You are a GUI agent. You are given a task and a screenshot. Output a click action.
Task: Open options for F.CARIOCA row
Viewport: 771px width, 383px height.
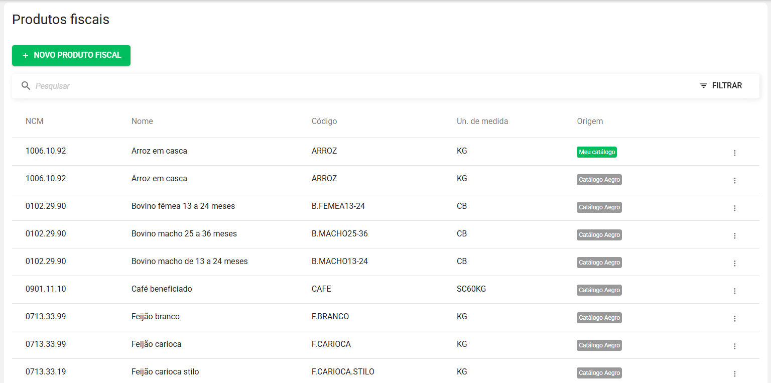pos(734,346)
